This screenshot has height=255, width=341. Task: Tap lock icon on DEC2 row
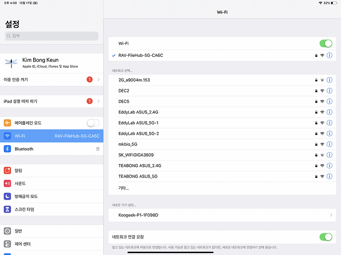(316, 91)
